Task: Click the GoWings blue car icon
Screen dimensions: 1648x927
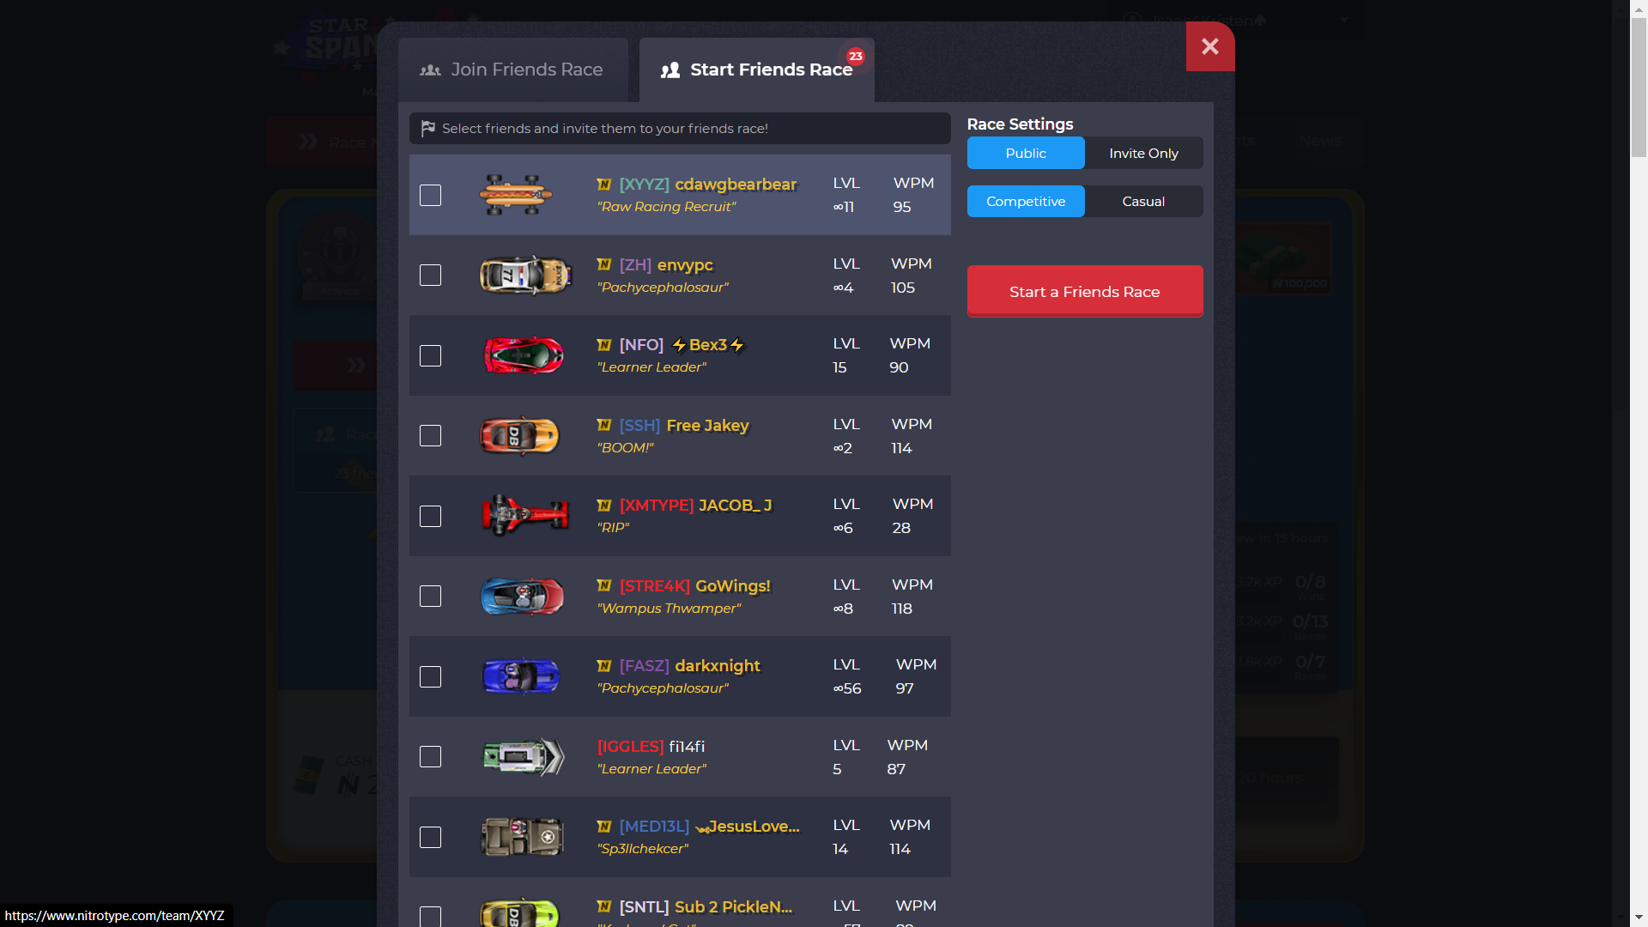Action: coord(519,594)
